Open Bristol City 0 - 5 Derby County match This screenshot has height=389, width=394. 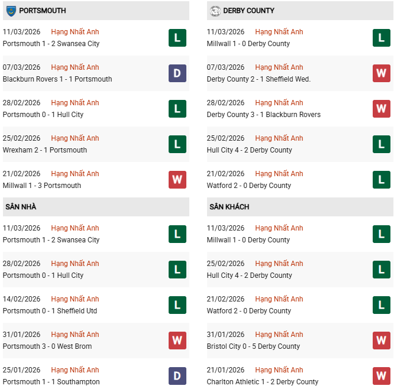pos(253,346)
